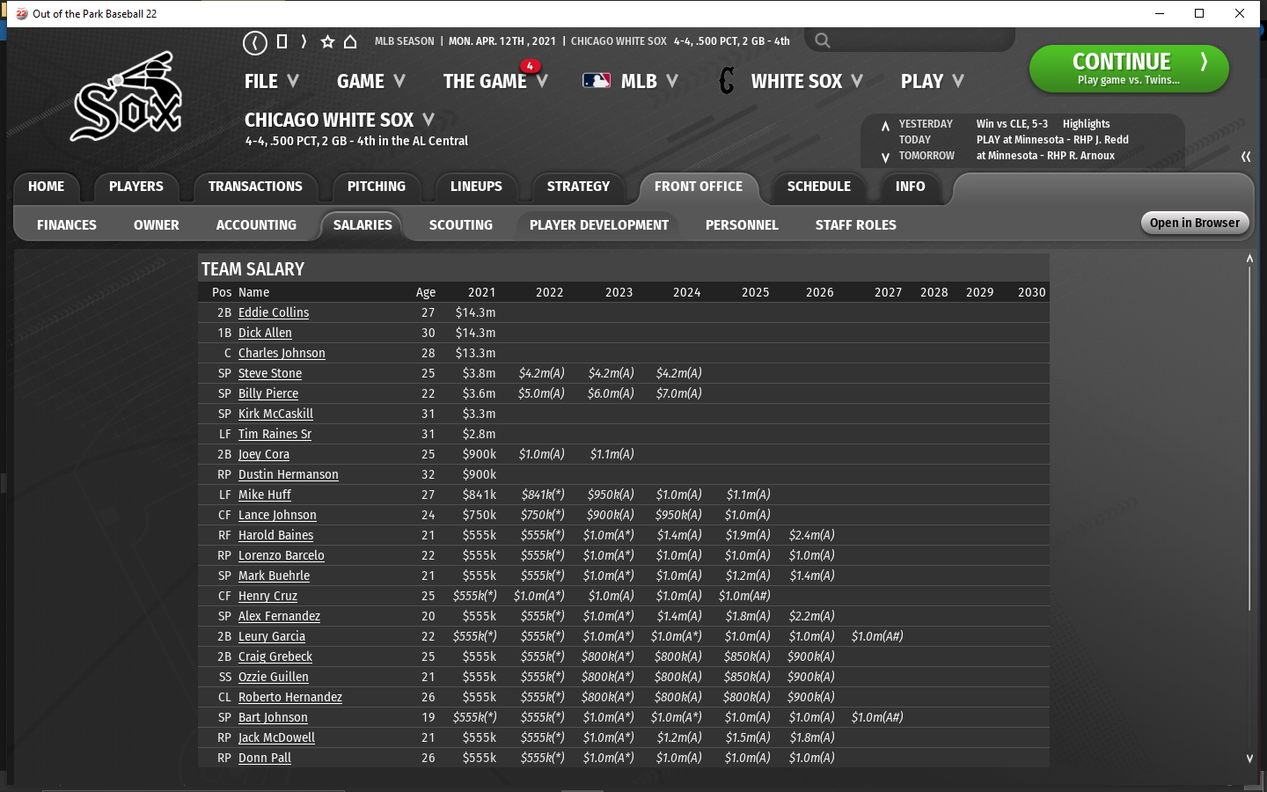
Task: Click the Open in Browser button
Action: tap(1194, 223)
